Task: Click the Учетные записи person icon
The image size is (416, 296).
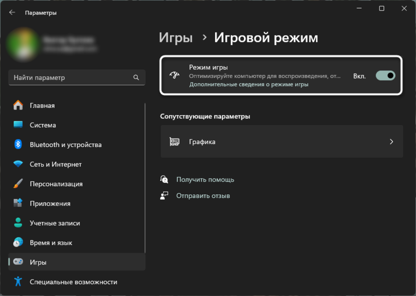Action: click(x=18, y=223)
